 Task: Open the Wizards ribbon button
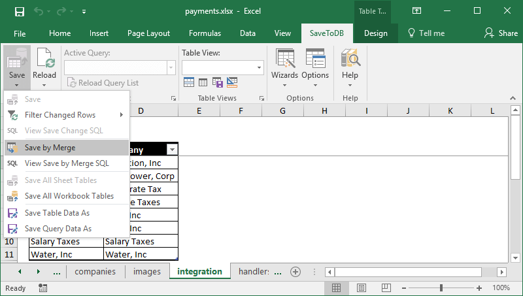pyautogui.click(x=284, y=68)
